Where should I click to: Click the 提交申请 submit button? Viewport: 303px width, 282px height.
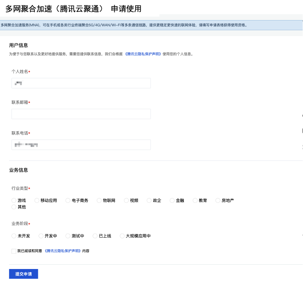click(23, 274)
